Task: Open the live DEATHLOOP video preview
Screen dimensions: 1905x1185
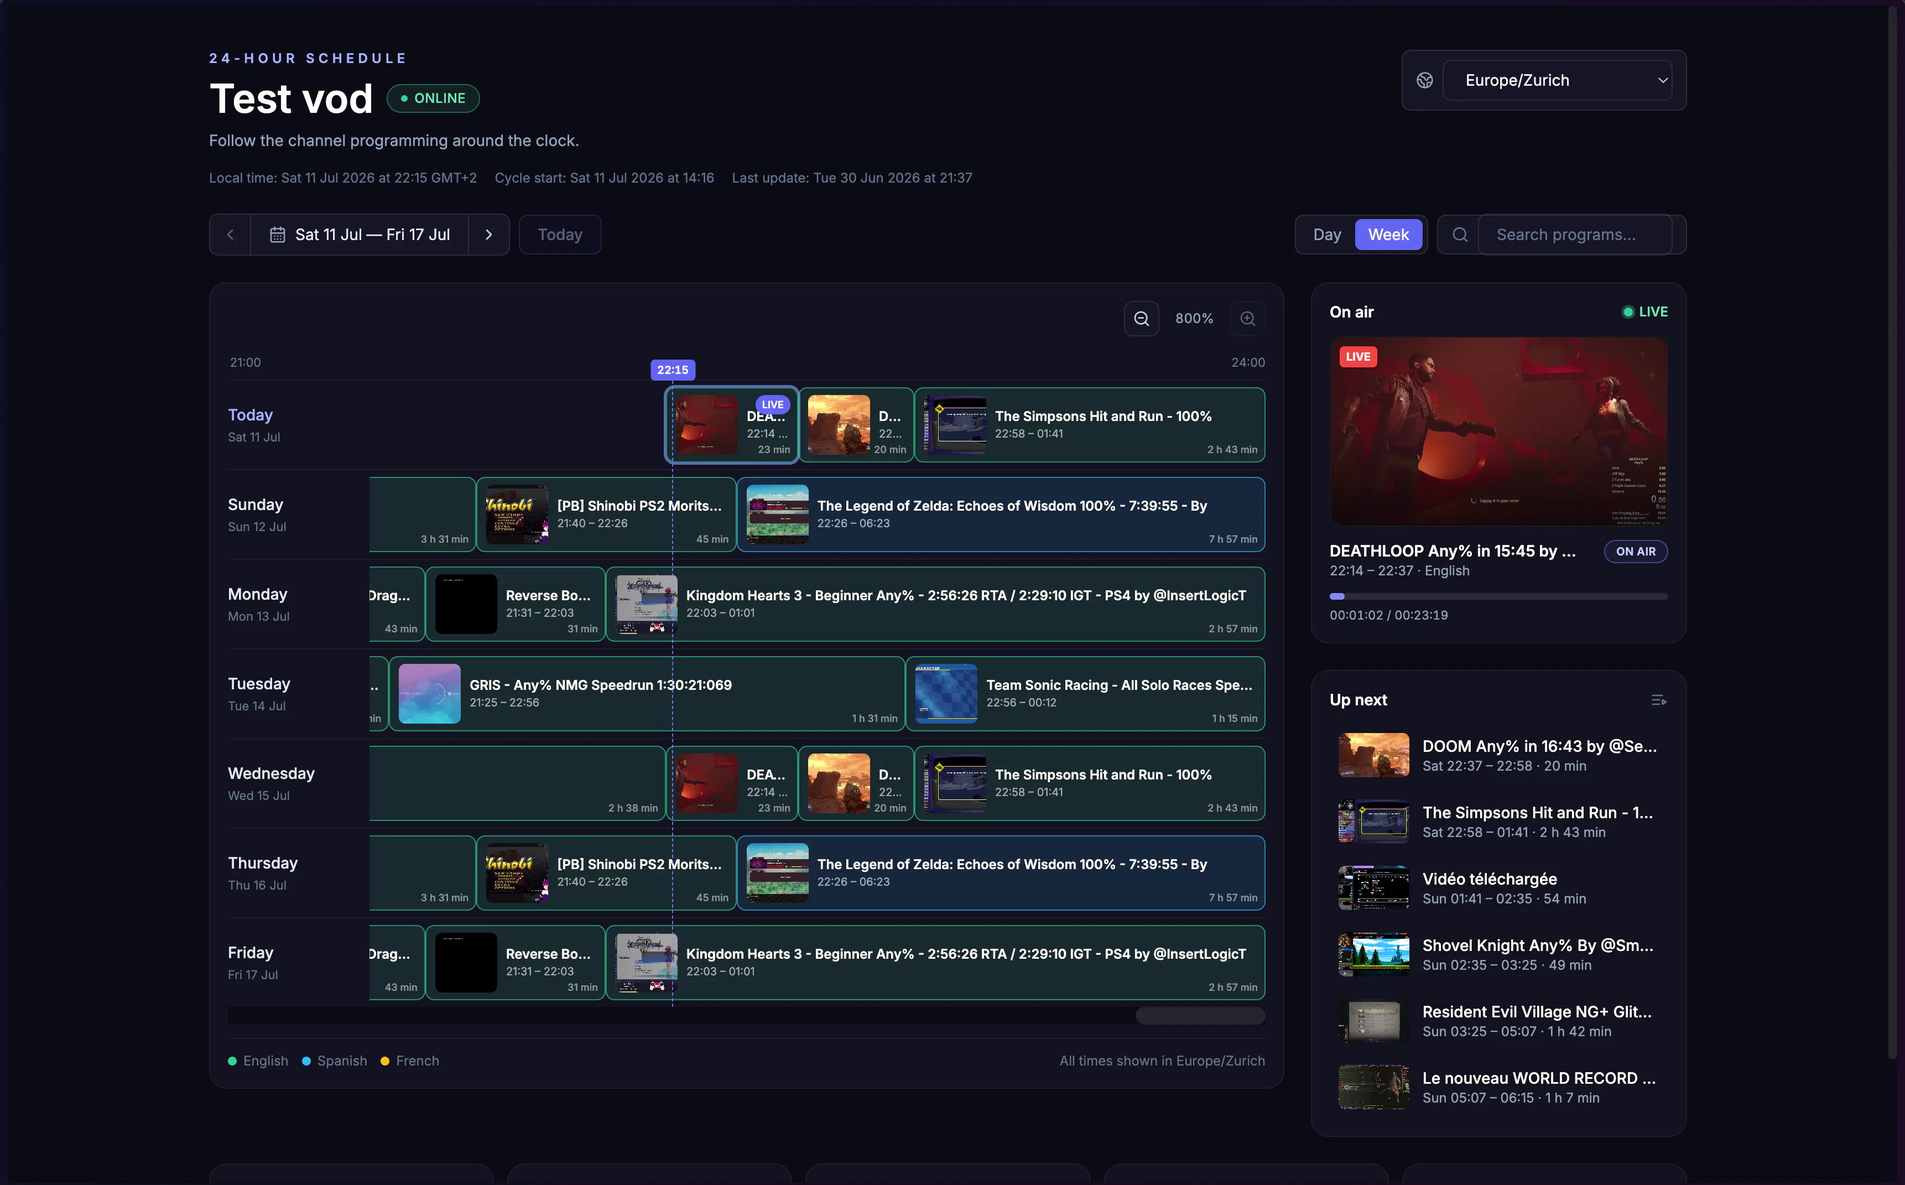Action: (1498, 431)
